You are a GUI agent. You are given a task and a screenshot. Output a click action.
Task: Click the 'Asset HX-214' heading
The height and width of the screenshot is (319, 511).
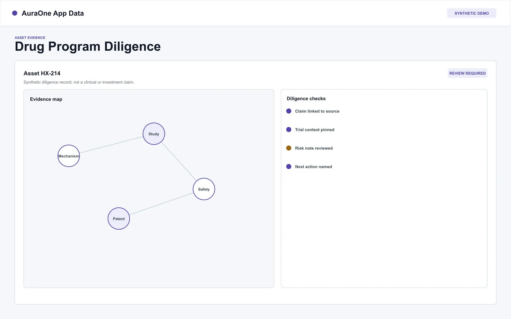[x=42, y=73]
